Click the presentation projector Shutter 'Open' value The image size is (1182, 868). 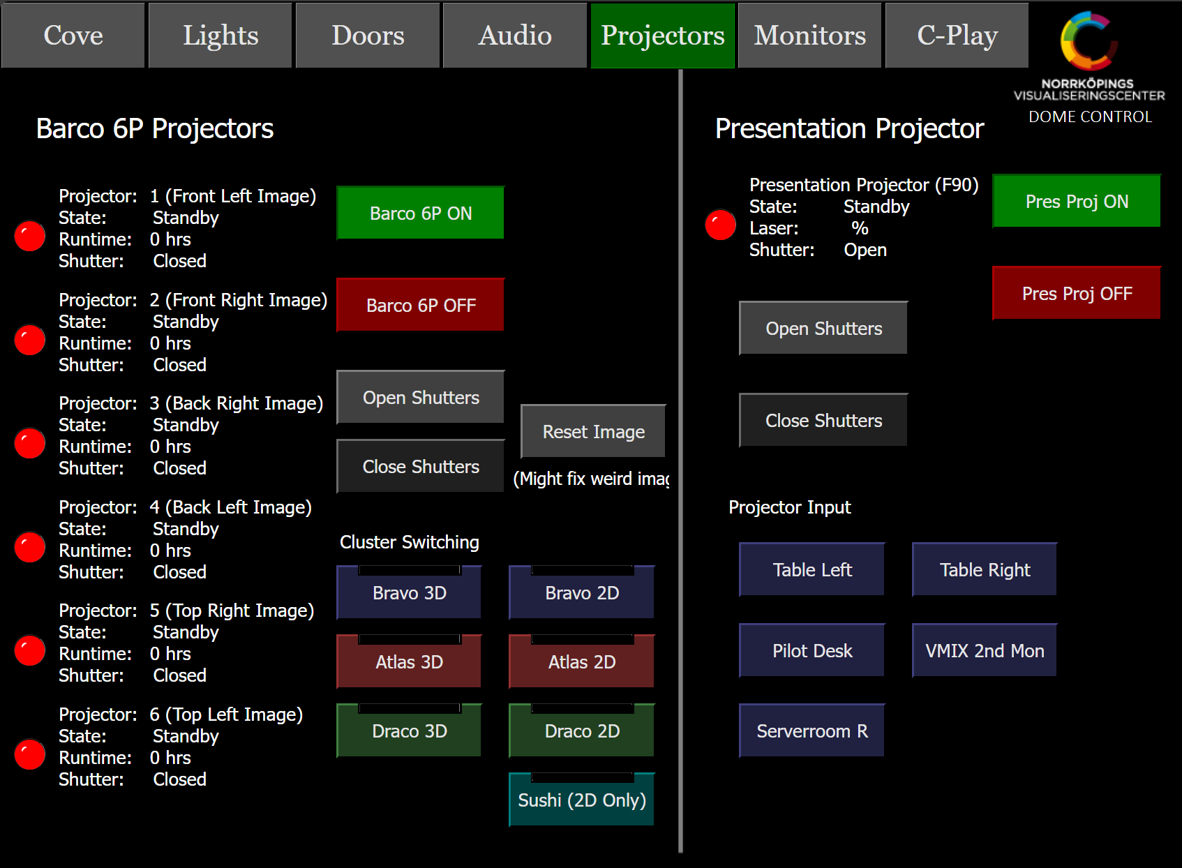[x=865, y=250]
